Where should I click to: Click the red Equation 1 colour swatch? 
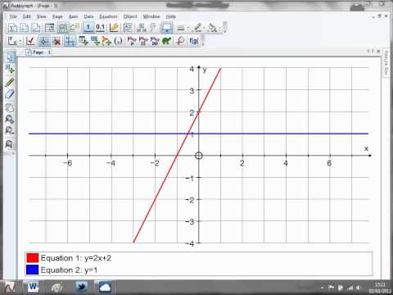pyautogui.click(x=32, y=258)
